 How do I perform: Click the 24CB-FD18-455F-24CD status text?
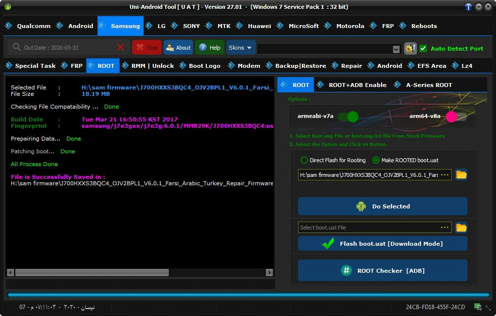click(x=435, y=307)
